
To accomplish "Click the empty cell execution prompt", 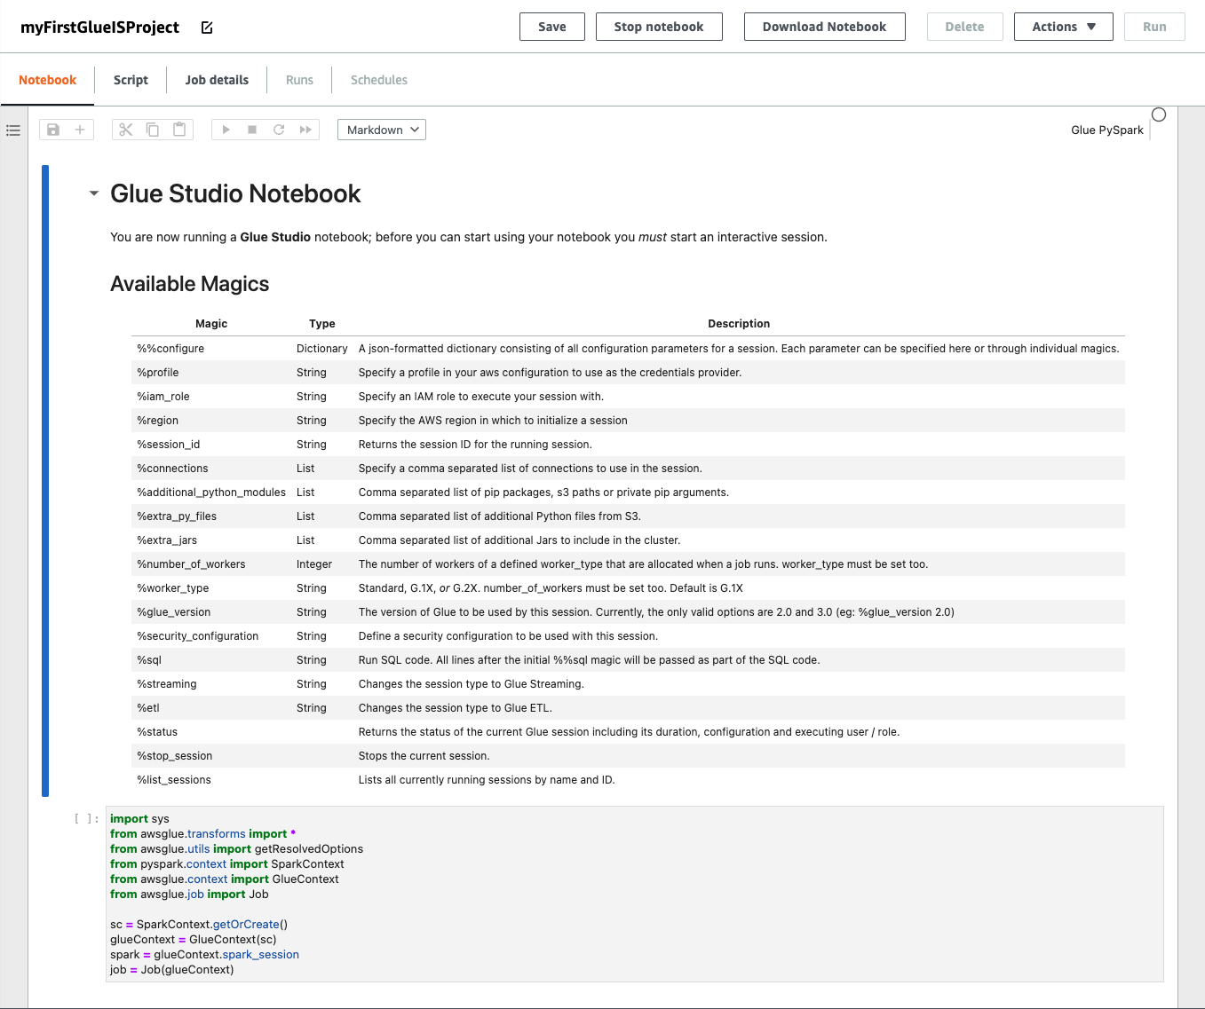I will (x=87, y=818).
